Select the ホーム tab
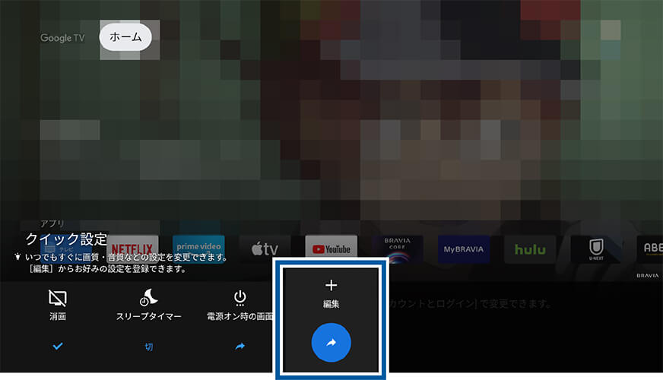Image resolution: width=663 pixels, height=380 pixels. [x=125, y=36]
